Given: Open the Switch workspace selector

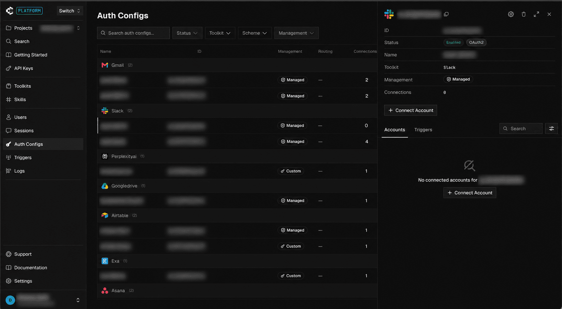Looking at the screenshot, I should click(69, 11).
